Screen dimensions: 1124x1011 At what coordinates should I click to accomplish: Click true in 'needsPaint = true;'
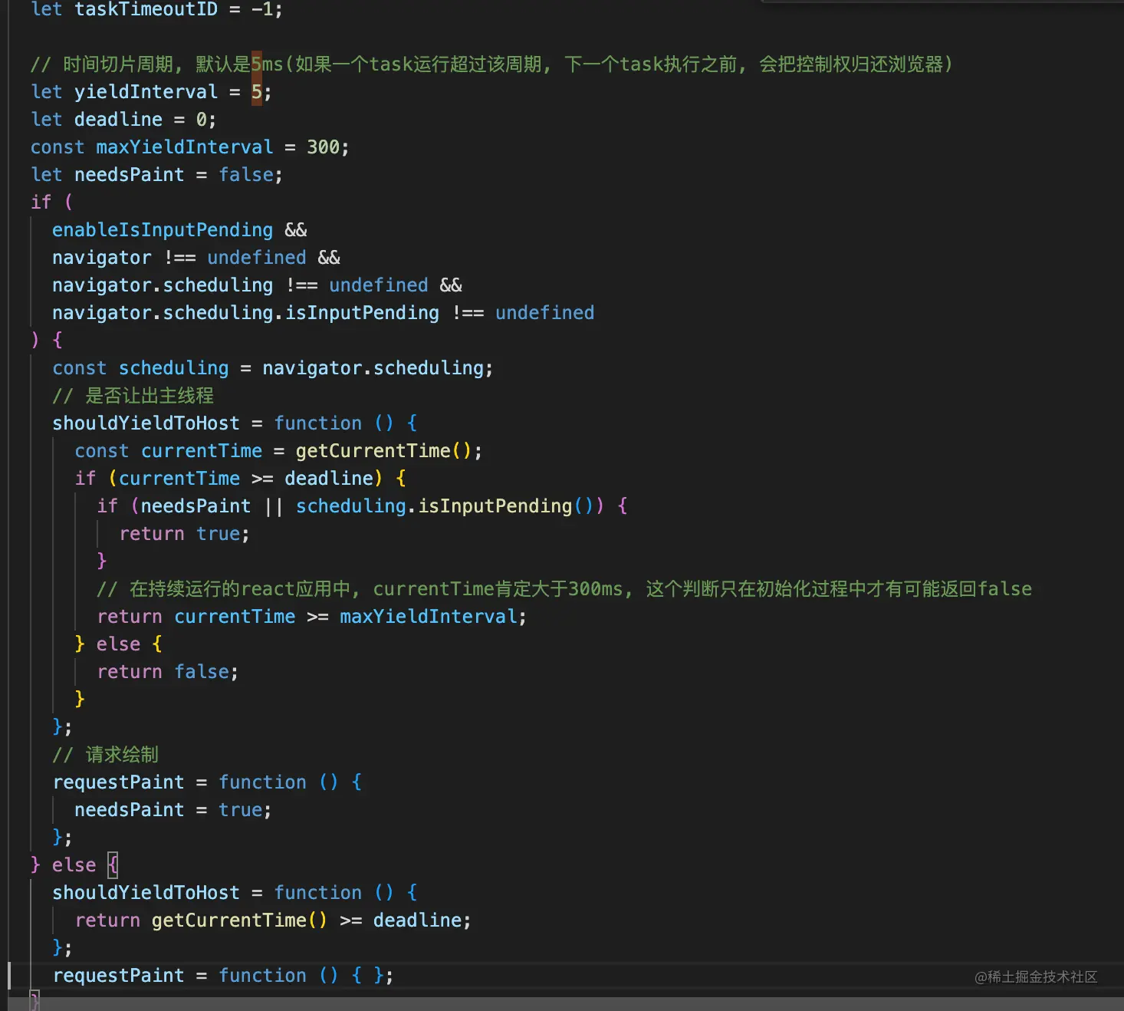240,810
